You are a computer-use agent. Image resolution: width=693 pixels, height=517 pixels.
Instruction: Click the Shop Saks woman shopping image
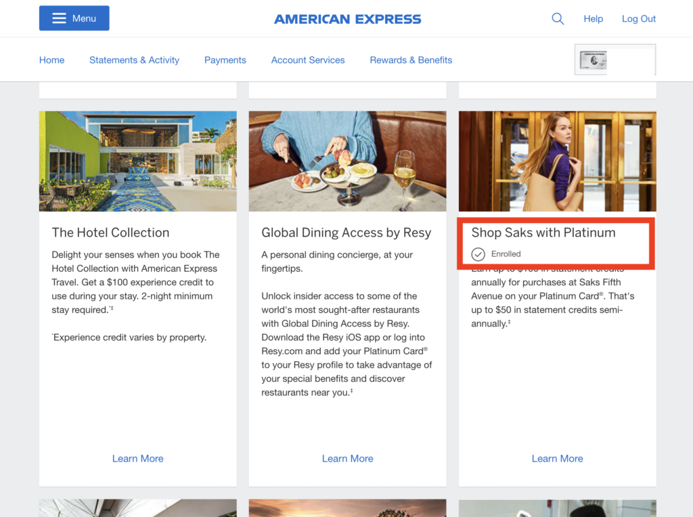click(x=558, y=161)
